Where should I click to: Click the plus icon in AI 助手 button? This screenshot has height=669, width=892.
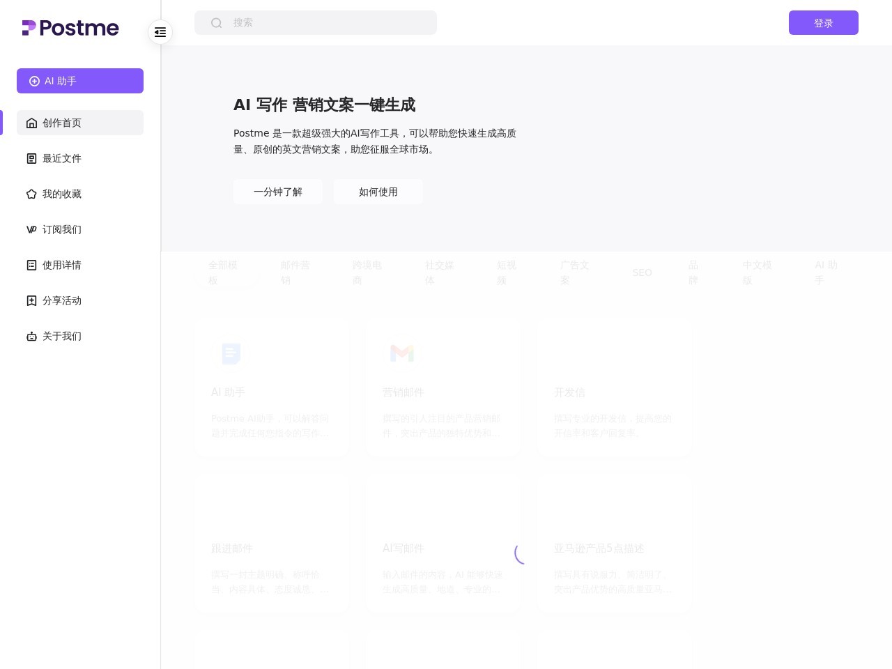pyautogui.click(x=34, y=81)
